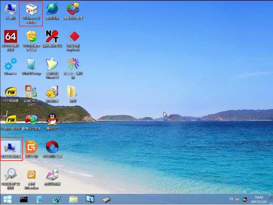Open the PE联网 instructions PDF icon
Screen dimensions: 273x205
click(11, 122)
